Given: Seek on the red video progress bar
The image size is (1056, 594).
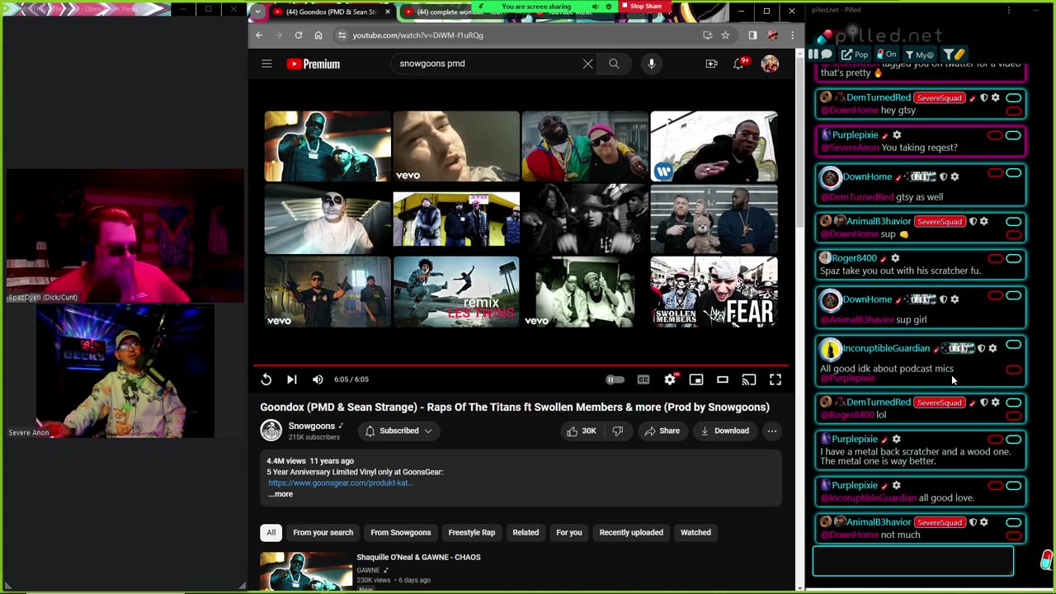Looking at the screenshot, I should pos(521,365).
